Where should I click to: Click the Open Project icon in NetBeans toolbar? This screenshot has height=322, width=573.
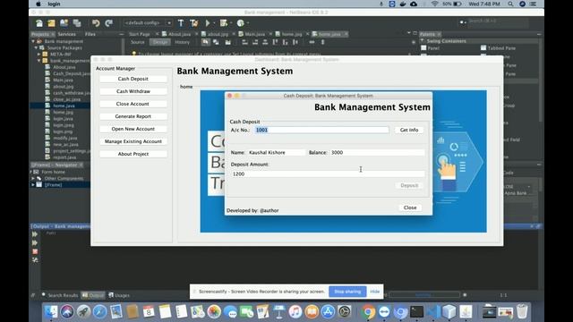click(64, 23)
